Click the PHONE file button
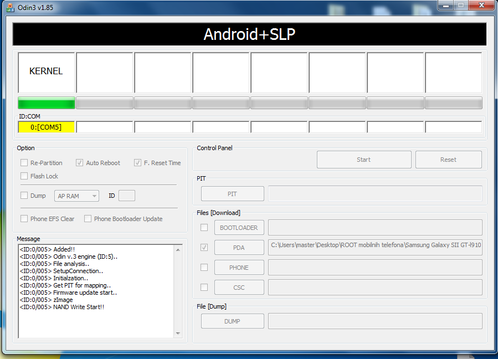Image resolution: width=498 pixels, height=359 pixels. (239, 268)
